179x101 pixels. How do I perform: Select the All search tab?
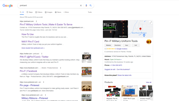click(22, 12)
